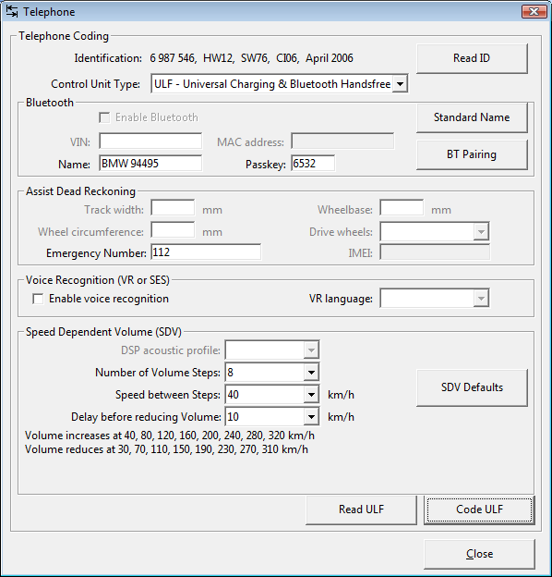The image size is (552, 577).
Task: Click the Code ULF button
Action: [x=479, y=509]
